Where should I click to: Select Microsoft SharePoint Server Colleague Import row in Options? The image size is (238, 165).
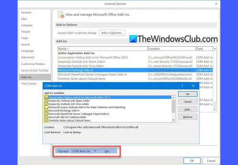click(135, 75)
